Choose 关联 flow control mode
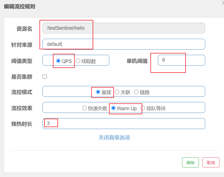This screenshot has height=177, width=224. point(117,92)
